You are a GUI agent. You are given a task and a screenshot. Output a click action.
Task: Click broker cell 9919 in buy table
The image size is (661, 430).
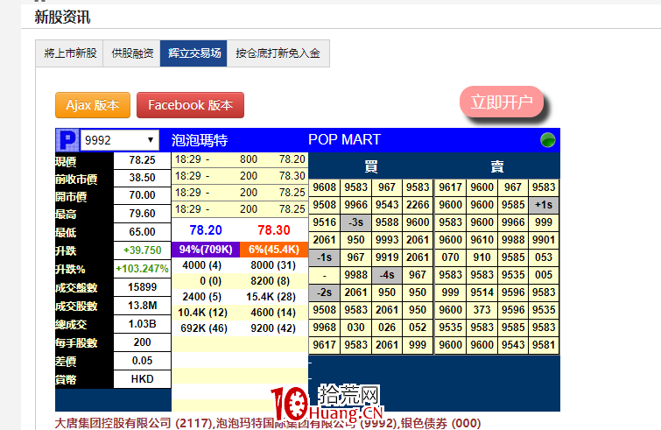coord(387,257)
